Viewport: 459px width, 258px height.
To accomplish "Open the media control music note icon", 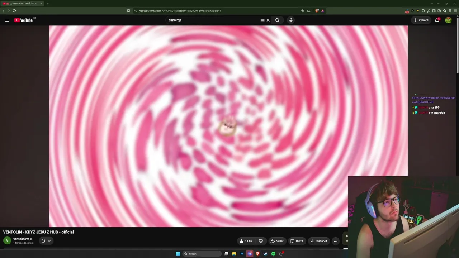I will pyautogui.click(x=429, y=11).
